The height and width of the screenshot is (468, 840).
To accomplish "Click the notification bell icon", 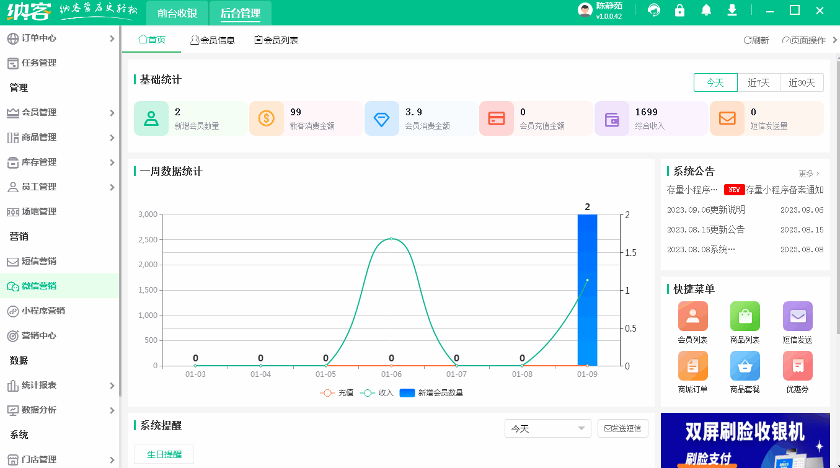I will (705, 11).
